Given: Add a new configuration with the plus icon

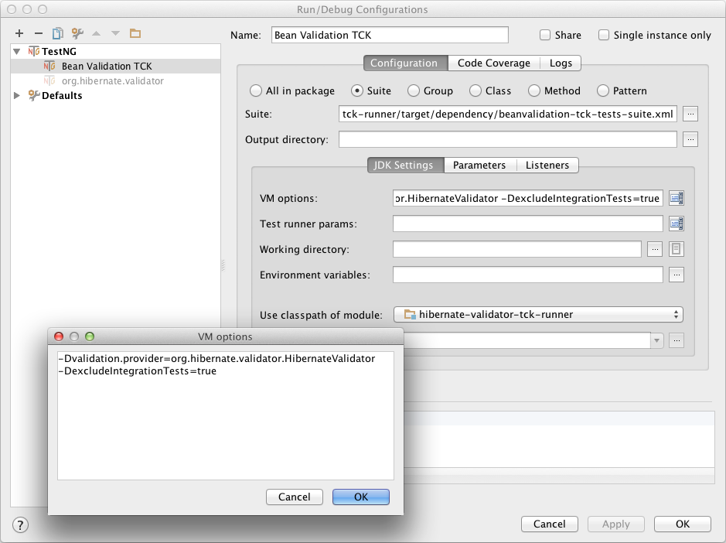Looking at the screenshot, I should [x=19, y=33].
